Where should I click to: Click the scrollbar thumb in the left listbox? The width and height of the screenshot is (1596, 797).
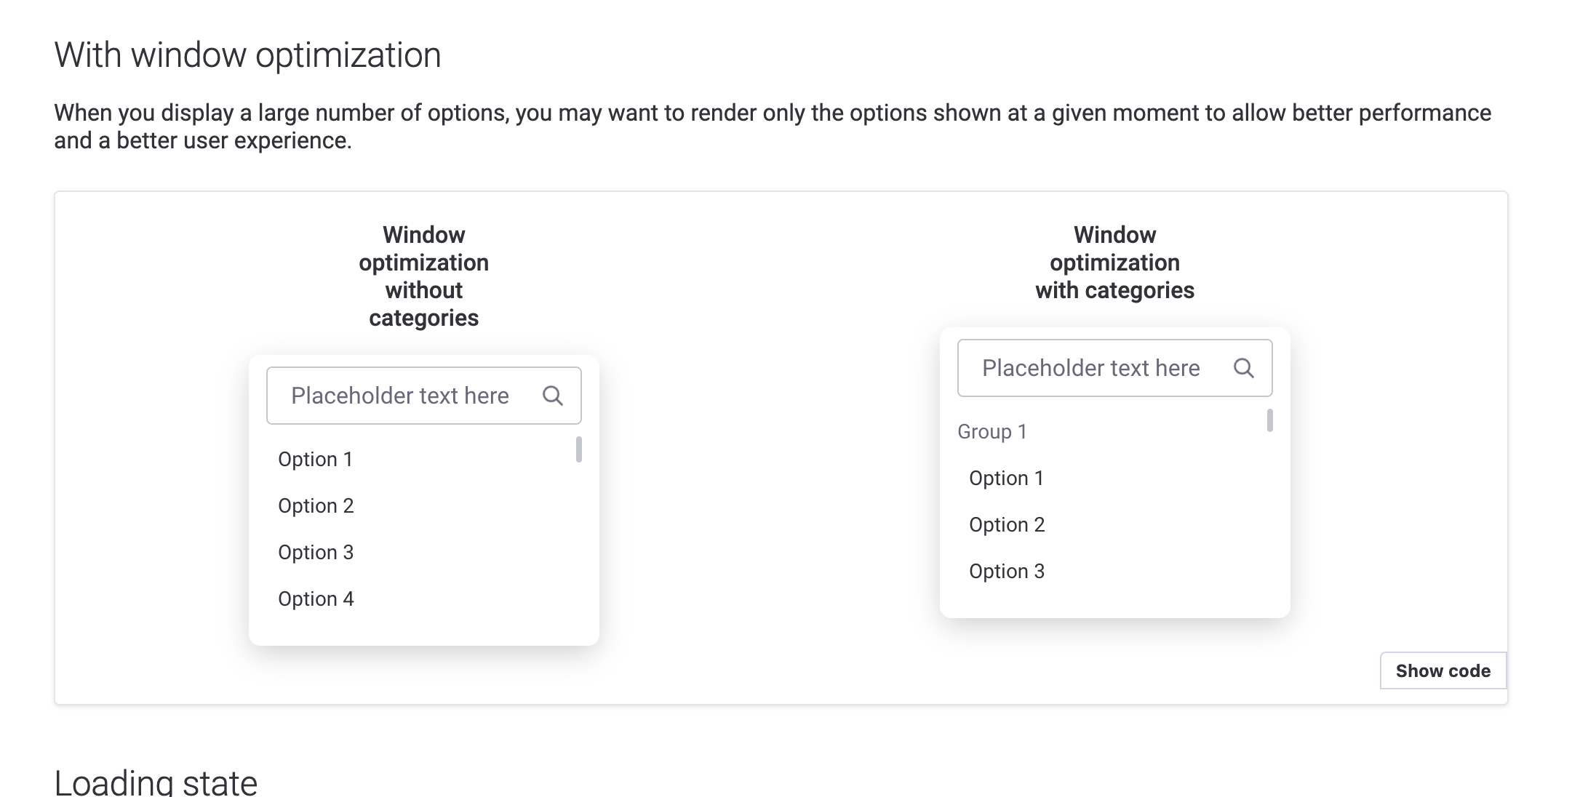[x=579, y=449]
